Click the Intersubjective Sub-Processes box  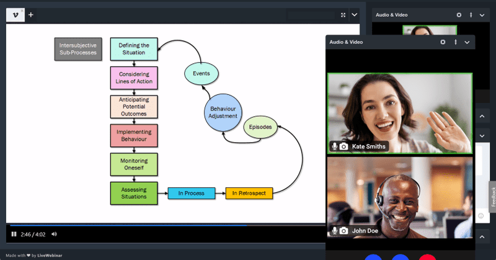pyautogui.click(x=78, y=49)
